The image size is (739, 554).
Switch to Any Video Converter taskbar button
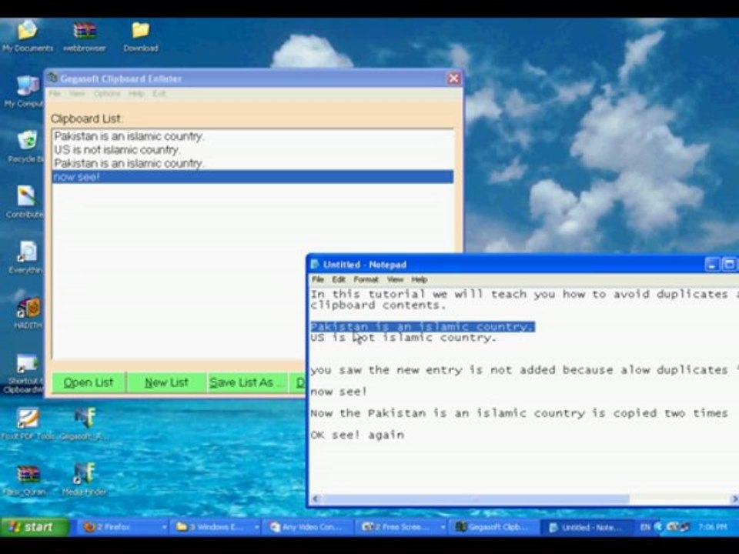(306, 526)
